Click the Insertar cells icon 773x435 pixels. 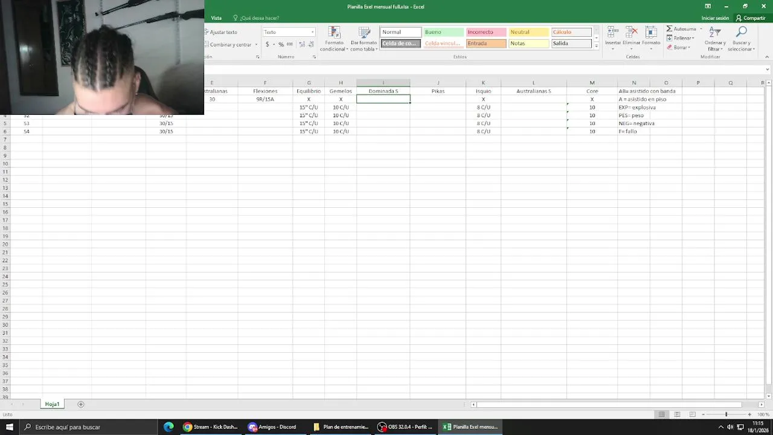(x=612, y=33)
